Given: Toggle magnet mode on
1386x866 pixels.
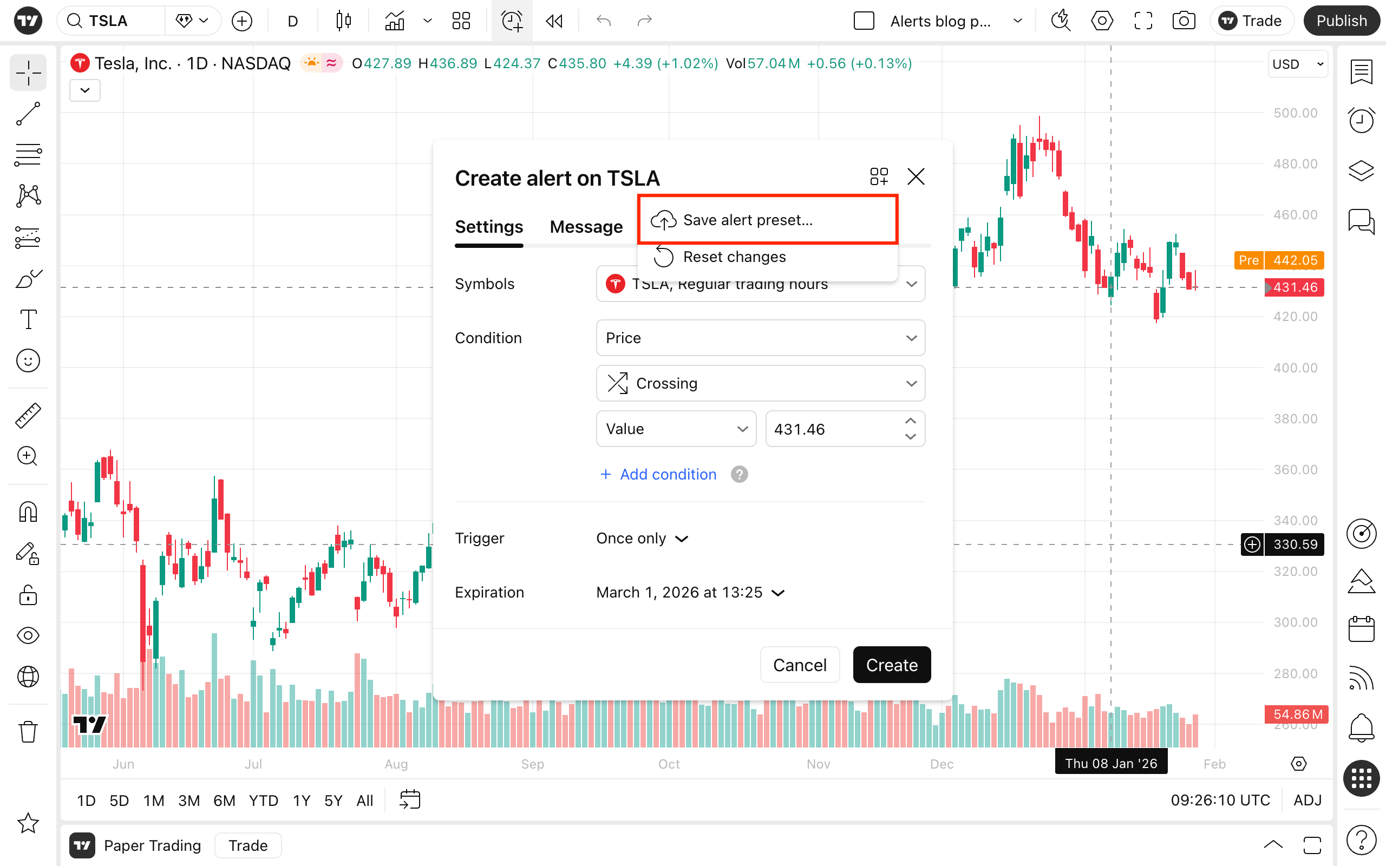Looking at the screenshot, I should coord(28,511).
